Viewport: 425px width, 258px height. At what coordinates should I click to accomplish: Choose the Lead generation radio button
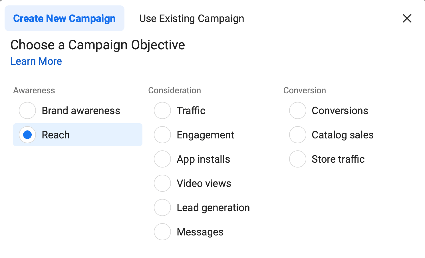(162, 207)
